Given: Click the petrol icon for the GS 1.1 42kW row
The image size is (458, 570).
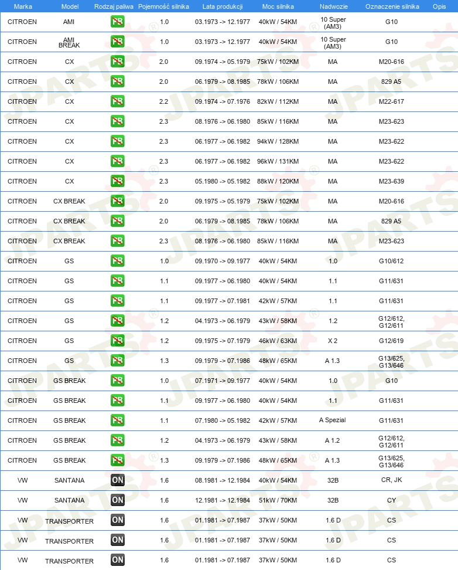Looking at the screenshot, I should coord(117,301).
